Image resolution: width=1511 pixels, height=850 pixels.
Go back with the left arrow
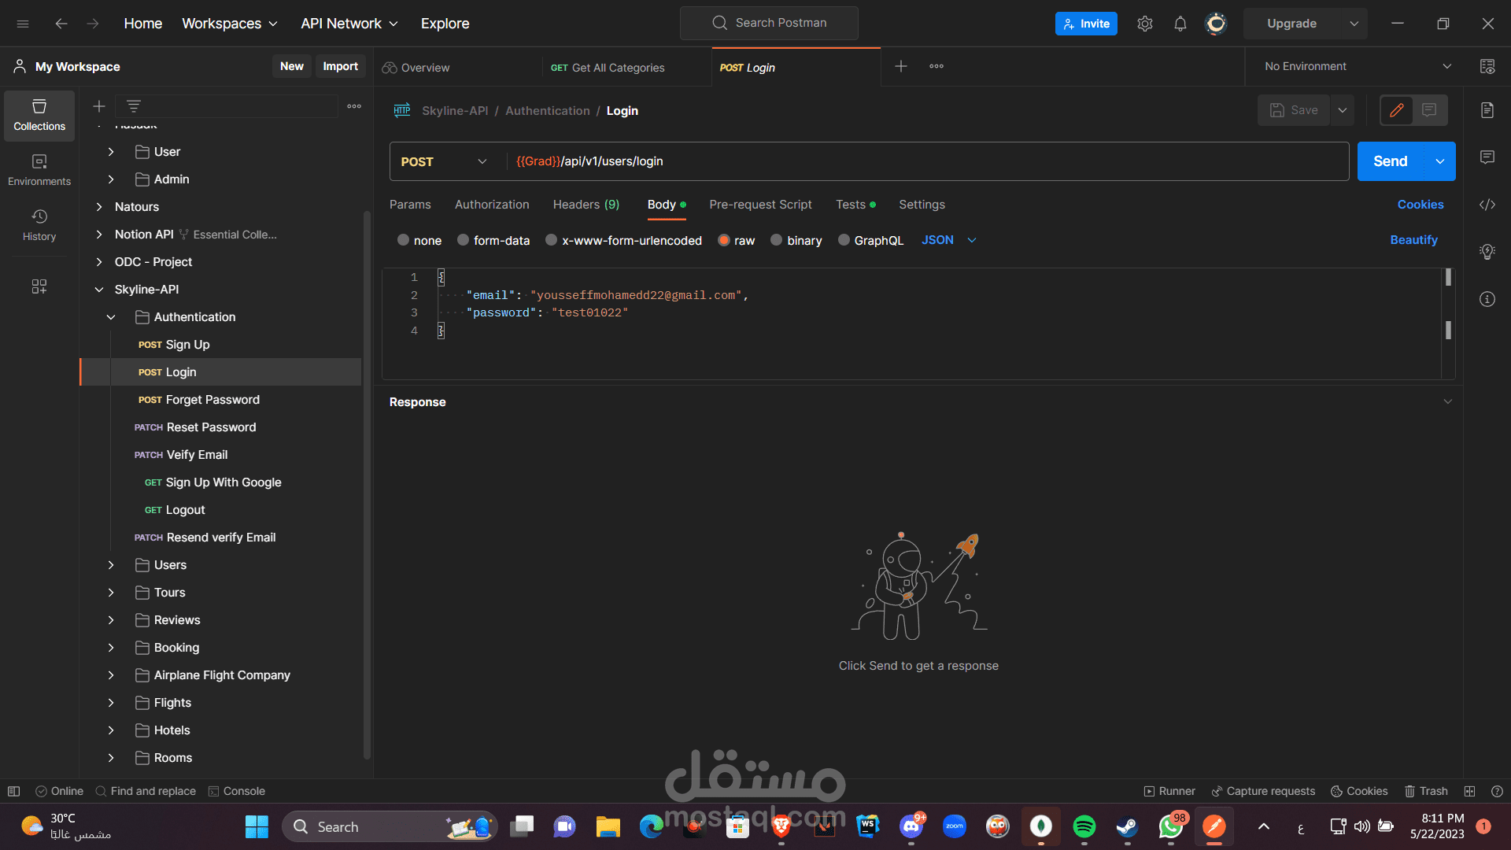point(61,24)
